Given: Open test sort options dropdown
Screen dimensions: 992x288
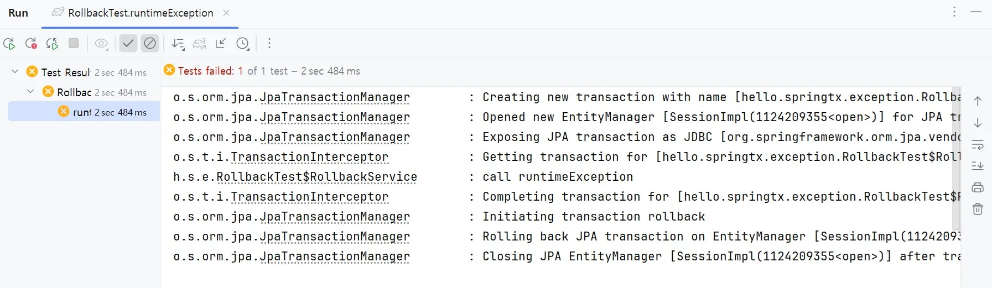Looking at the screenshot, I should pyautogui.click(x=178, y=44).
